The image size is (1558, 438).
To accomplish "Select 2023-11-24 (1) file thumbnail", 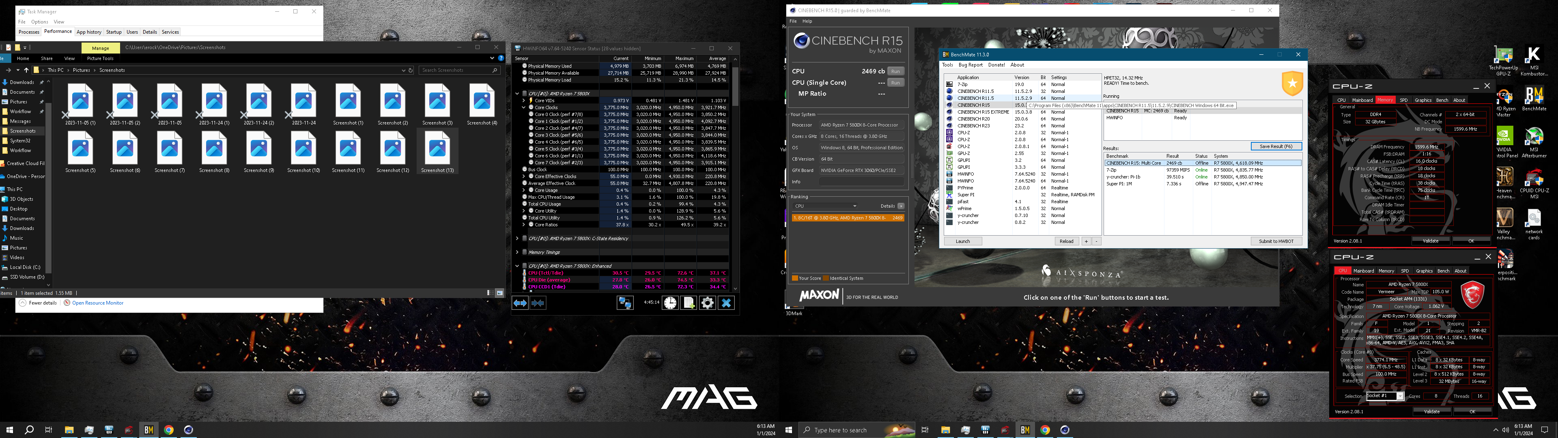I will [214, 105].
